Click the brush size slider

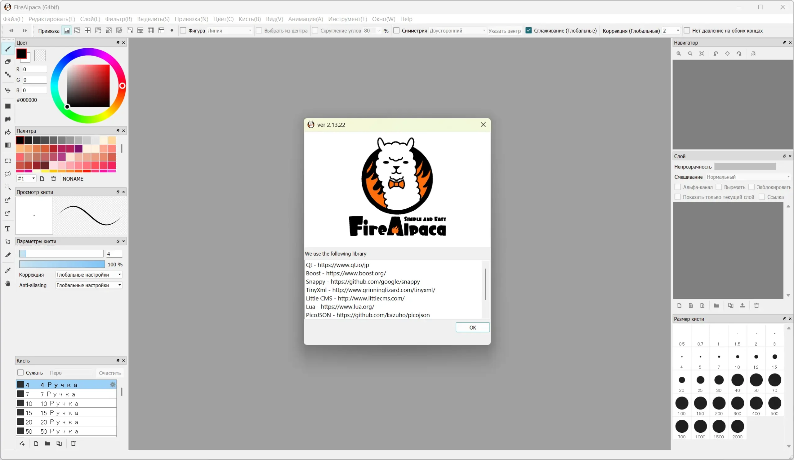pos(61,254)
